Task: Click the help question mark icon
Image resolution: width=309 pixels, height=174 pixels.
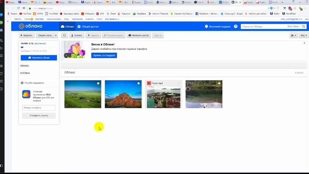Action: click(x=236, y=27)
